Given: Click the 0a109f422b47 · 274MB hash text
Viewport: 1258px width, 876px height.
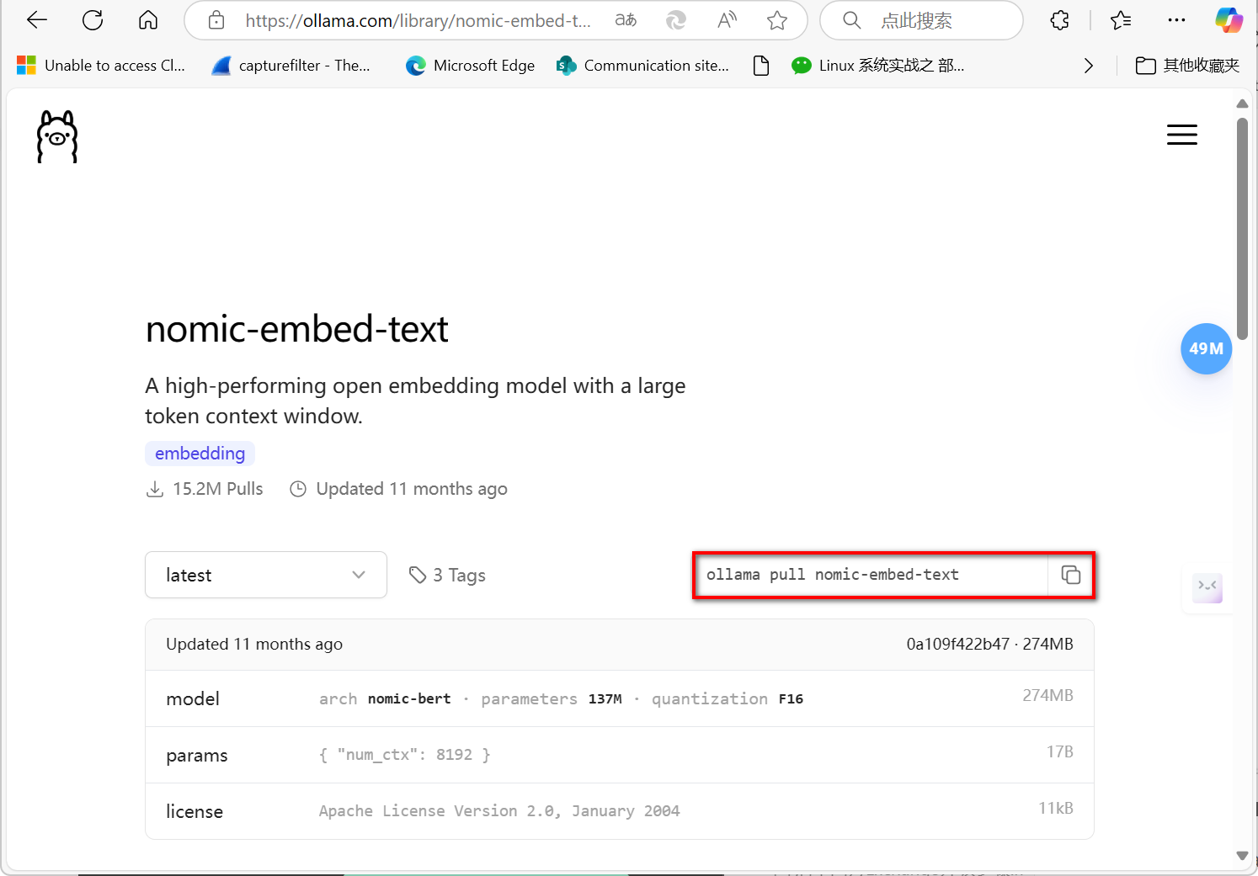Looking at the screenshot, I should coord(989,644).
